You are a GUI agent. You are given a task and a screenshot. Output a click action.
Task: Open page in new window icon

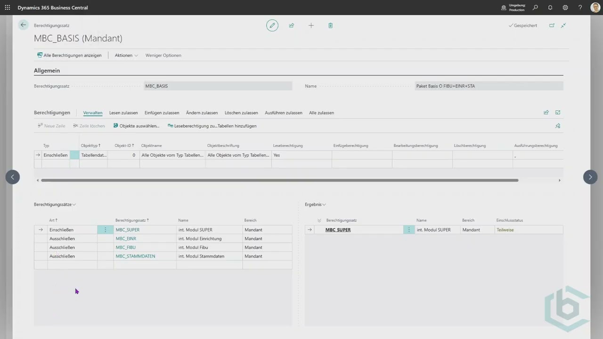552,25
